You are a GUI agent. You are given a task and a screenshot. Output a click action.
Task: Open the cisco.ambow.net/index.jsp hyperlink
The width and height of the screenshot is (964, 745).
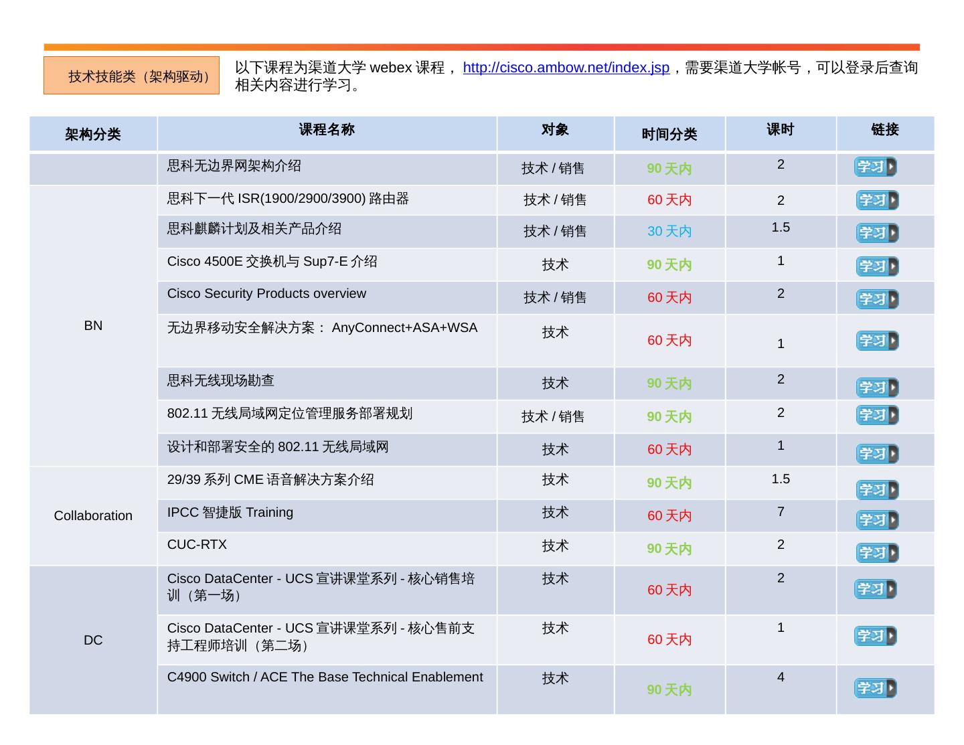point(566,68)
